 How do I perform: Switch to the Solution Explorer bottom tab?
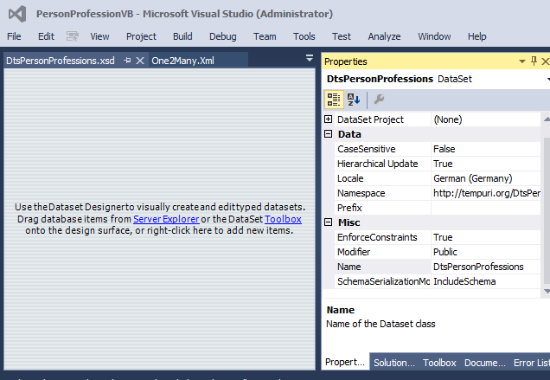[x=394, y=363]
